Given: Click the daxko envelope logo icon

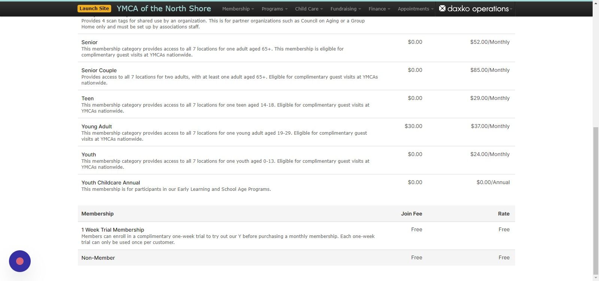Looking at the screenshot, I should pos(442,8).
